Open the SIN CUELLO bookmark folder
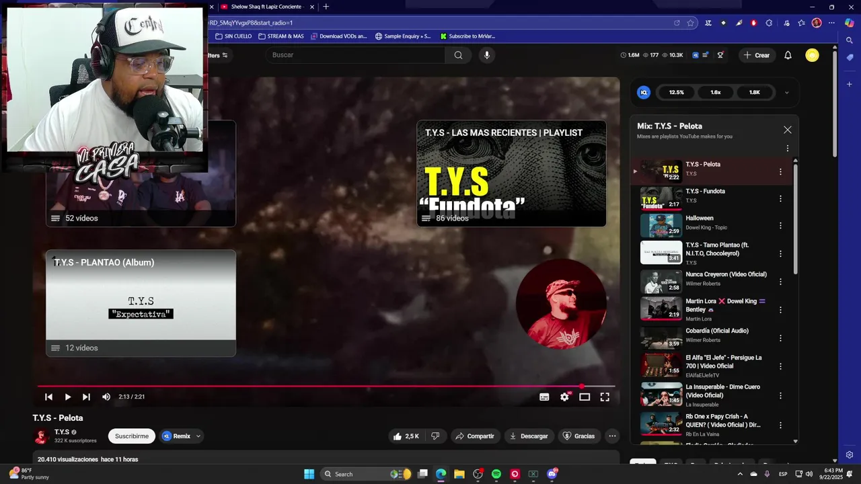 tap(233, 36)
